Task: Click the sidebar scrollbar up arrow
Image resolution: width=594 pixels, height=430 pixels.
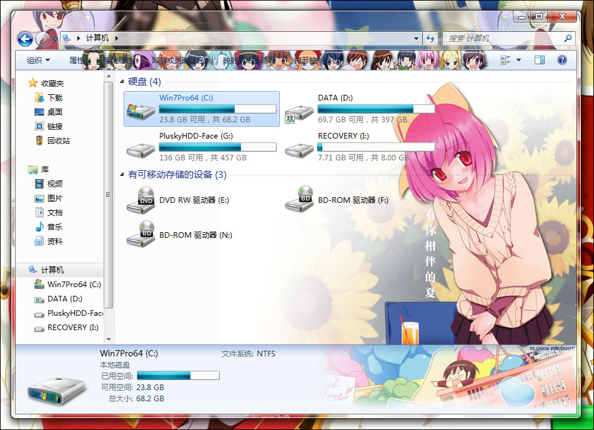Action: click(x=108, y=77)
